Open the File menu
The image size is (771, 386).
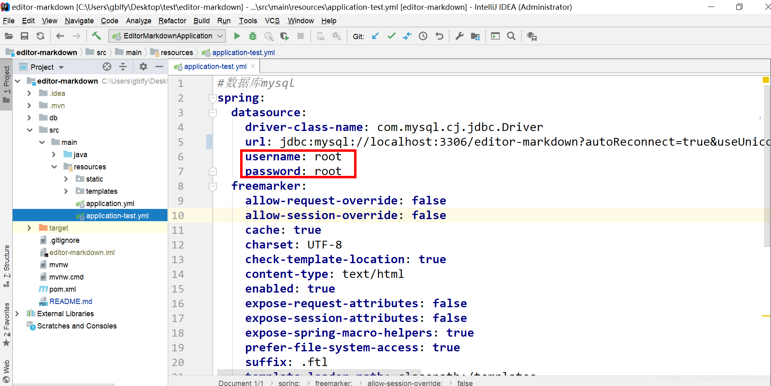point(9,21)
